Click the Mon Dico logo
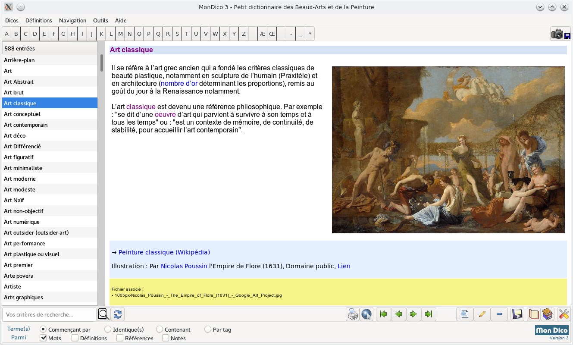 (552, 330)
